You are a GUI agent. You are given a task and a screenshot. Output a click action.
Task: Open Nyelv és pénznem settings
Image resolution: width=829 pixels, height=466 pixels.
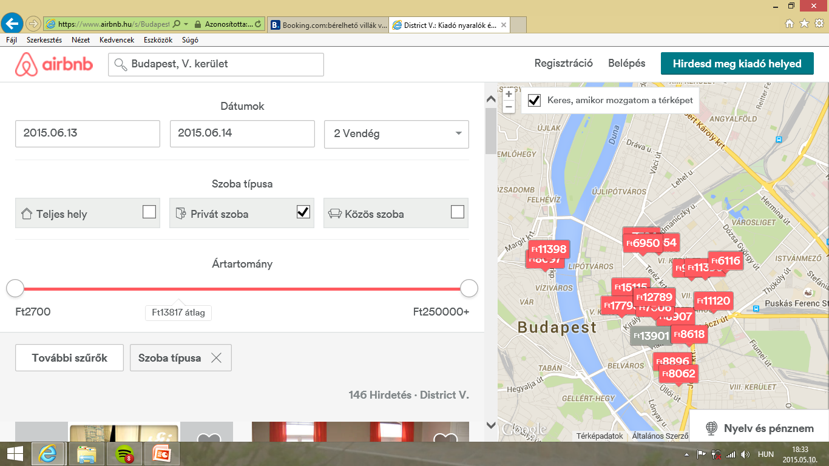pyautogui.click(x=759, y=428)
